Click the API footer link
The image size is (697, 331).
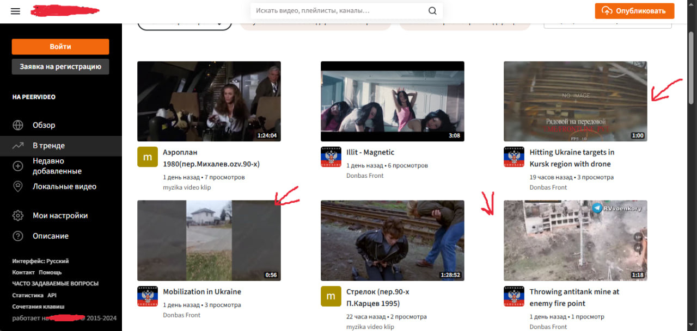coord(52,295)
